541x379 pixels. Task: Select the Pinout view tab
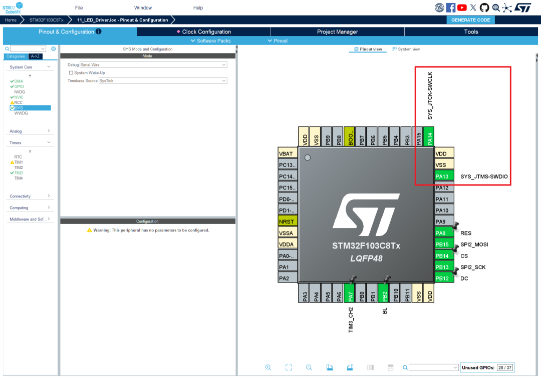click(368, 49)
